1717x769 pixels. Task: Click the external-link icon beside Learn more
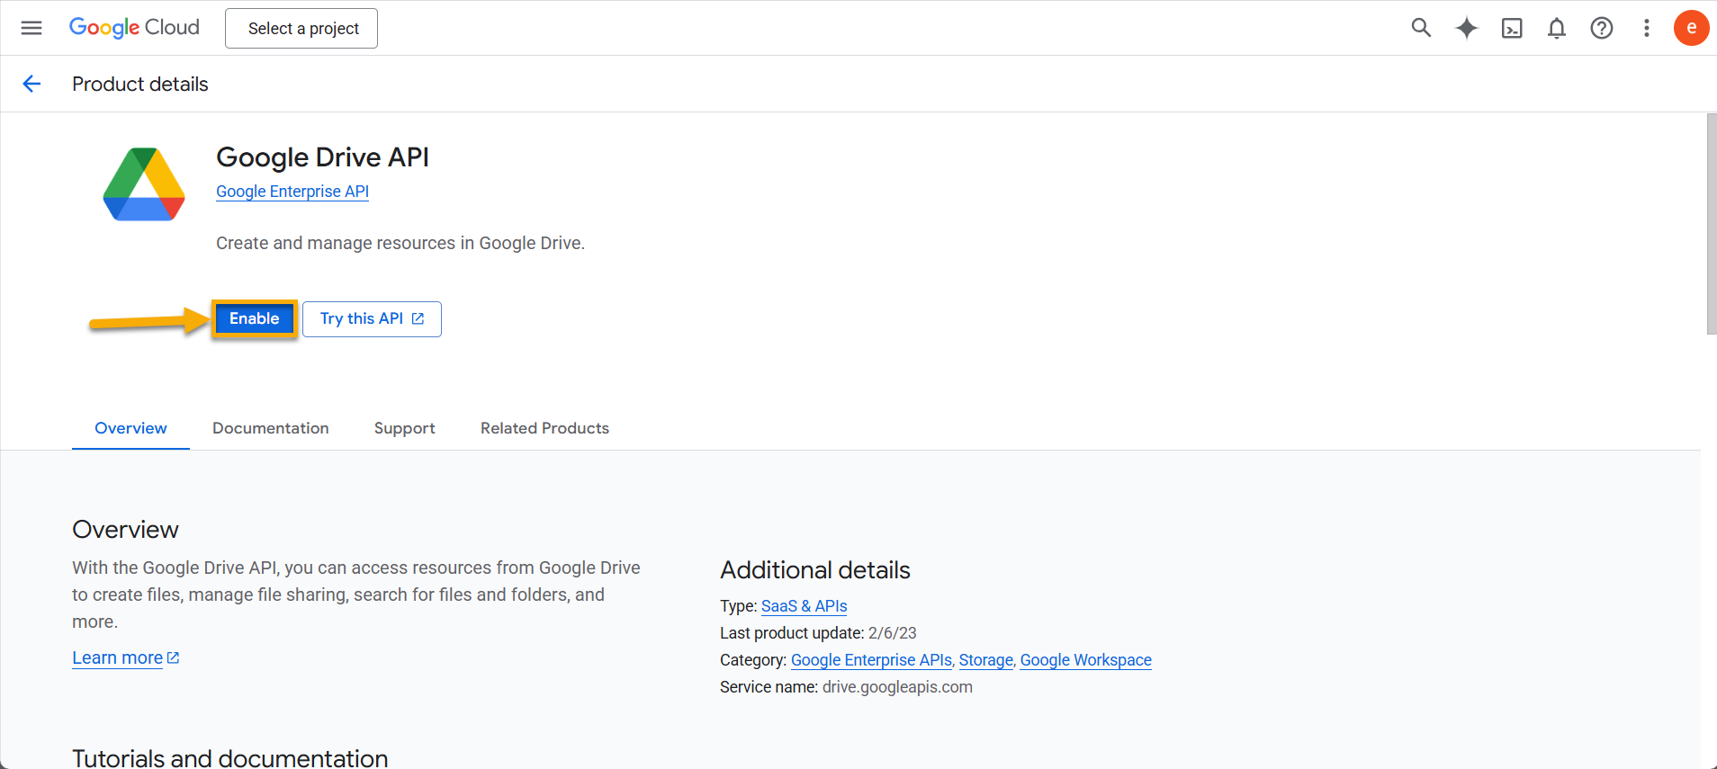point(174,657)
